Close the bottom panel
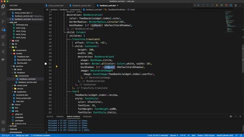 (x=240, y=116)
